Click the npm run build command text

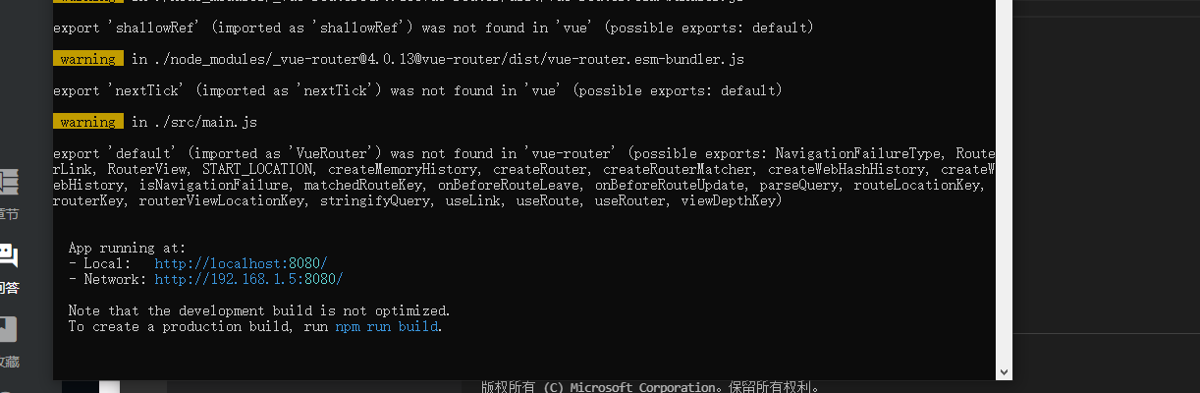tap(387, 326)
